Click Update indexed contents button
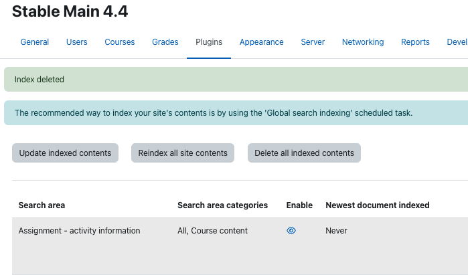Image resolution: width=468 pixels, height=275 pixels. click(65, 153)
